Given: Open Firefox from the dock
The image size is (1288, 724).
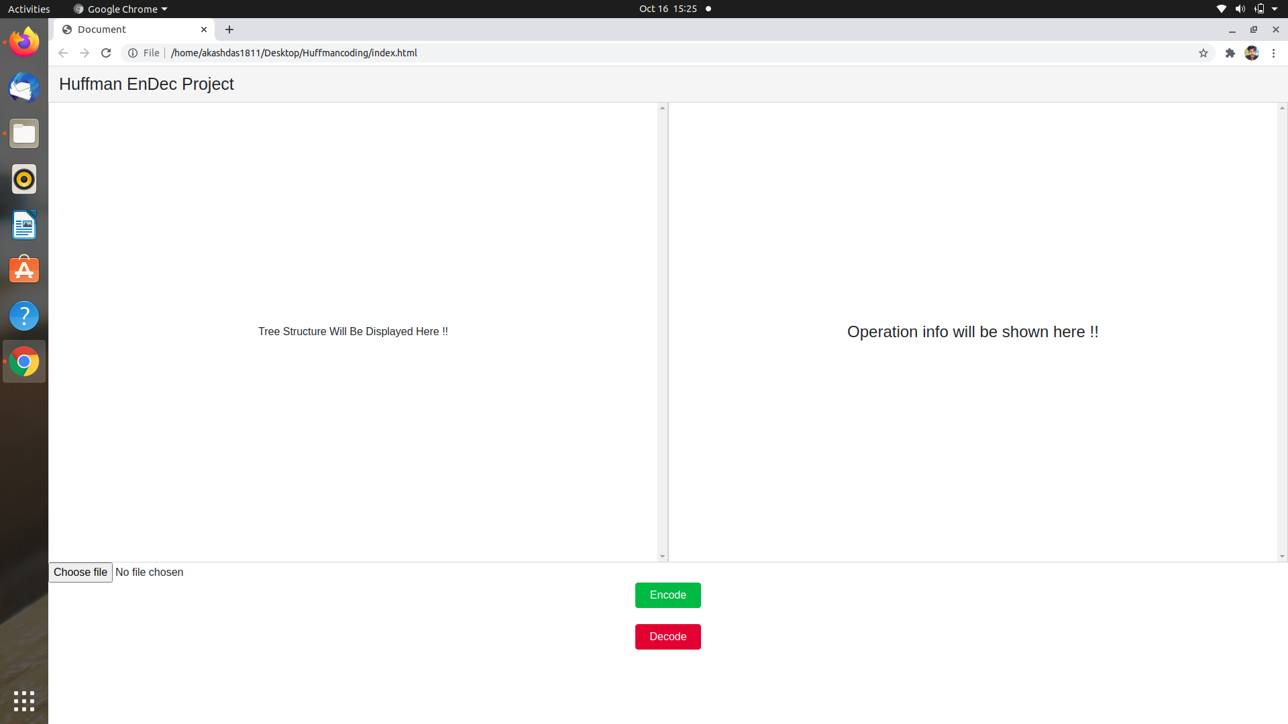Looking at the screenshot, I should pos(24,42).
